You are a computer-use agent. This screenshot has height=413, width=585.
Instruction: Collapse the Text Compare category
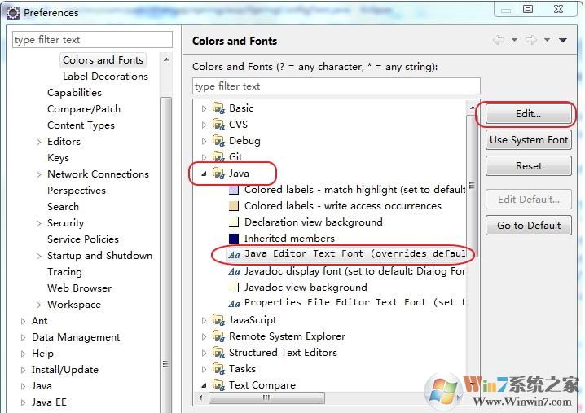[x=204, y=385]
